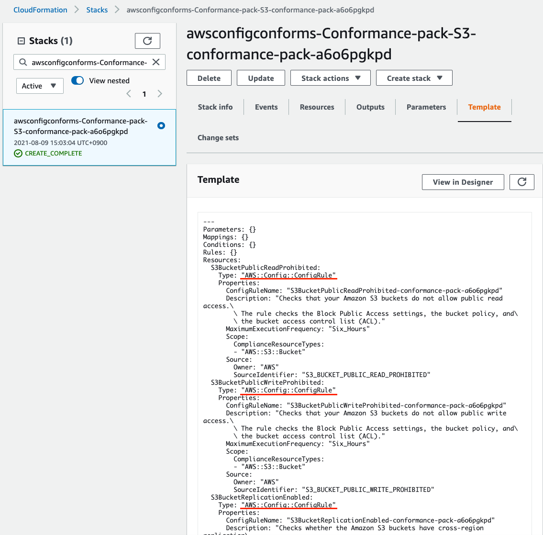
Task: Click the CREATE_COMPLETE status text
Action: [53, 154]
